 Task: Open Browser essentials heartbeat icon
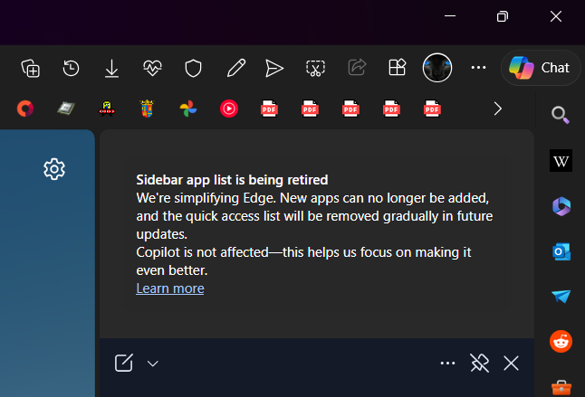point(152,68)
